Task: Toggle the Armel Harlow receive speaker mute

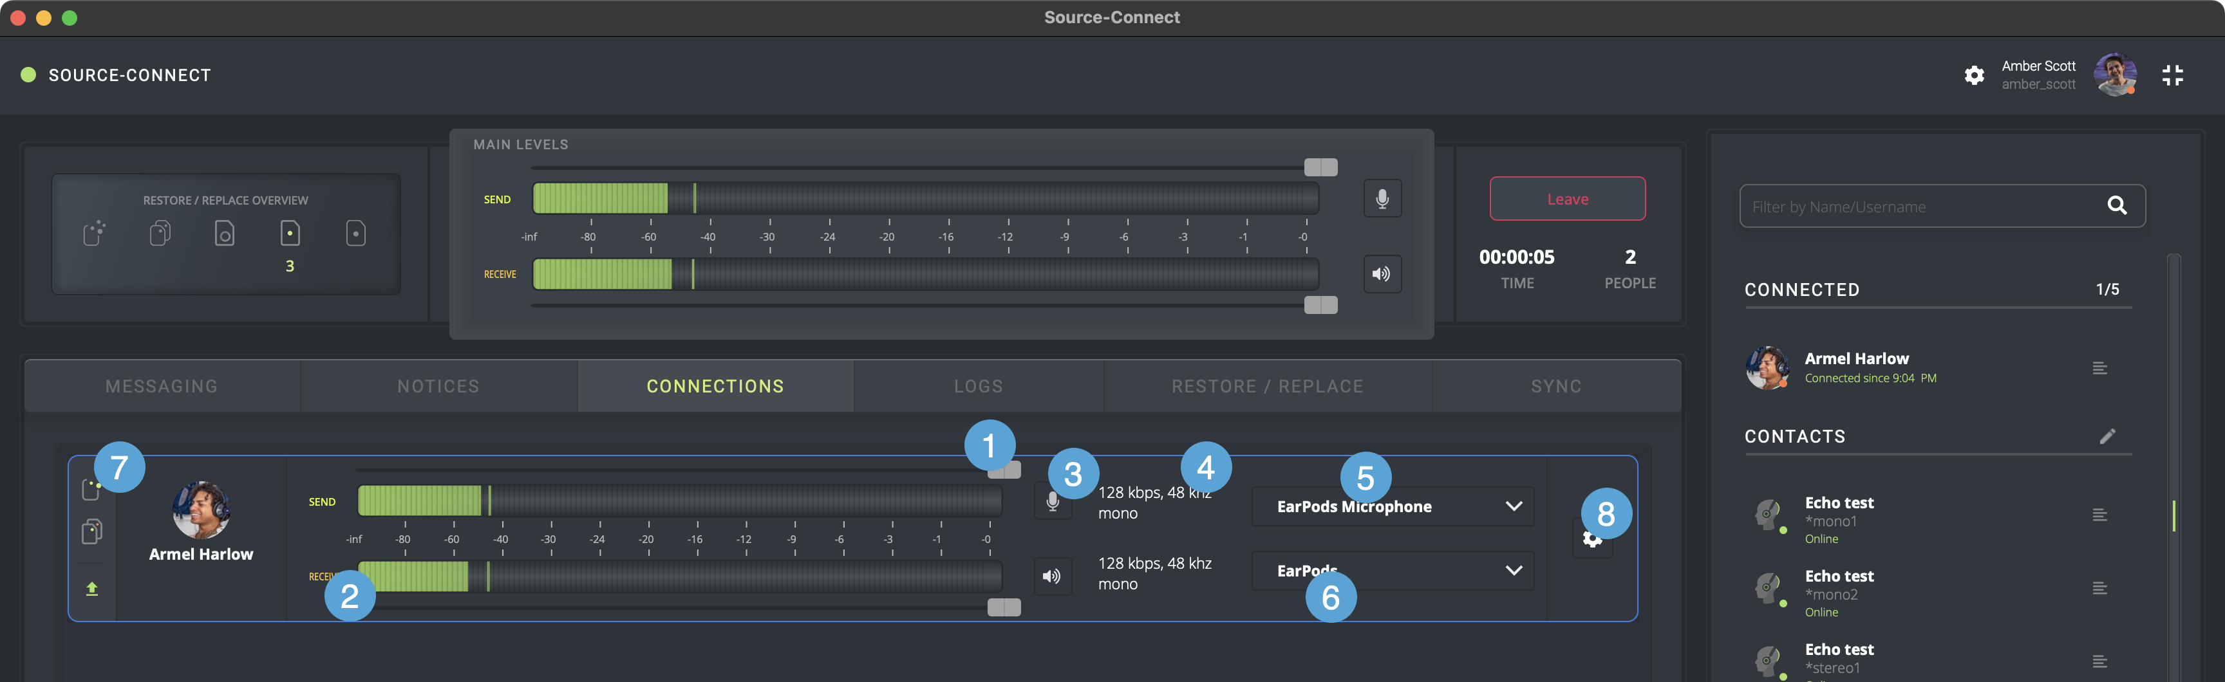Action: (x=1051, y=576)
